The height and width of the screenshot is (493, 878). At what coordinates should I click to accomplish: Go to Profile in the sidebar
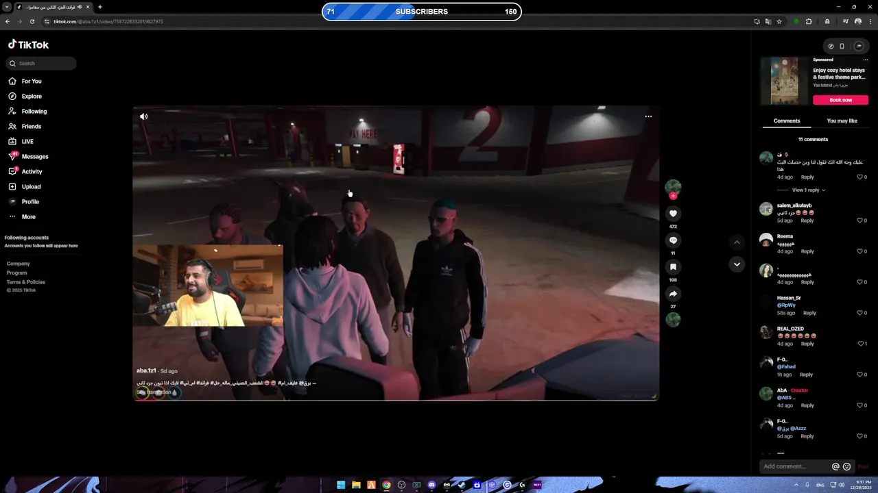click(23, 202)
